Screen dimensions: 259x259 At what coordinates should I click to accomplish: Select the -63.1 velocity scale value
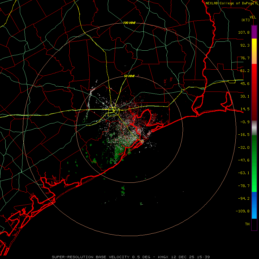pos(244,173)
